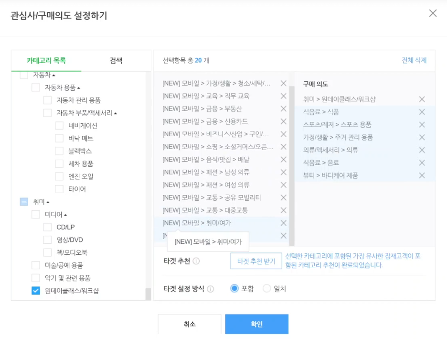The image size is (447, 339).
Task: Remove the 모바일 > 취미/여가 item
Action: pyautogui.click(x=283, y=223)
